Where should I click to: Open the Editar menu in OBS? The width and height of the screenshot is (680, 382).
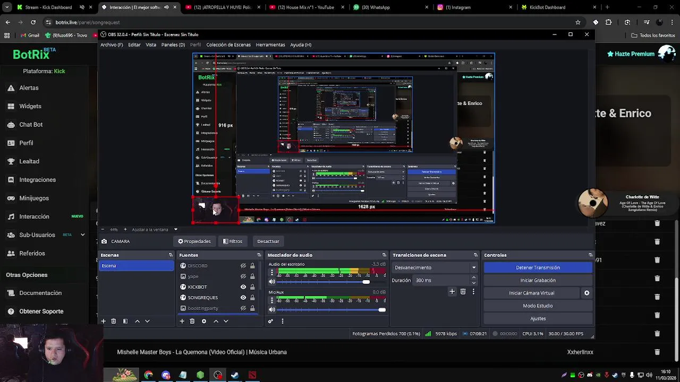134,45
